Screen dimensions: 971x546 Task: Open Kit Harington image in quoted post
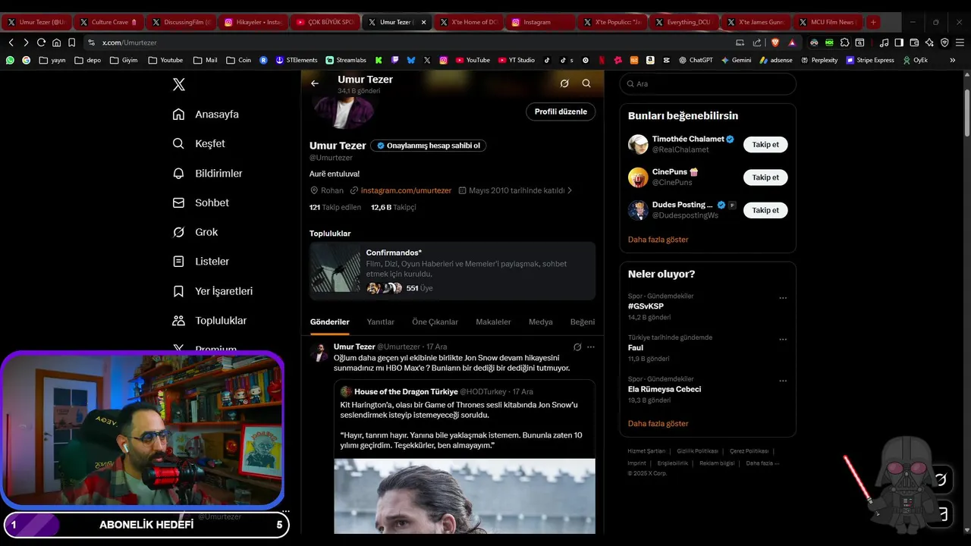(464, 496)
